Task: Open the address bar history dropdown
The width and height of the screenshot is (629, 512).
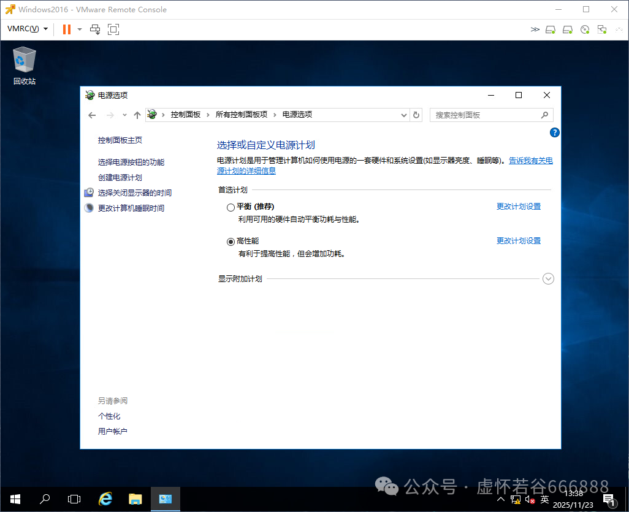Action: tap(403, 115)
